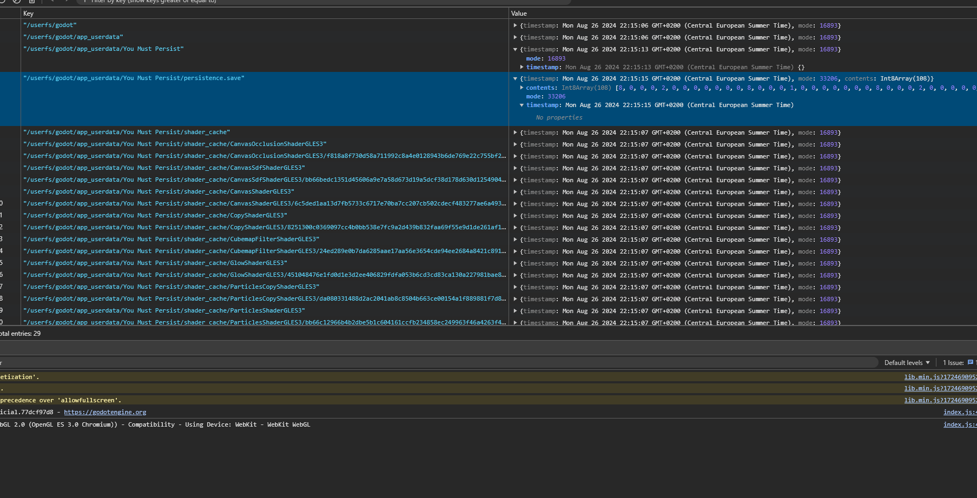
Task: Select key containing "CubemapFilterShaderGLES3/24ed289e"
Action: coord(265,251)
